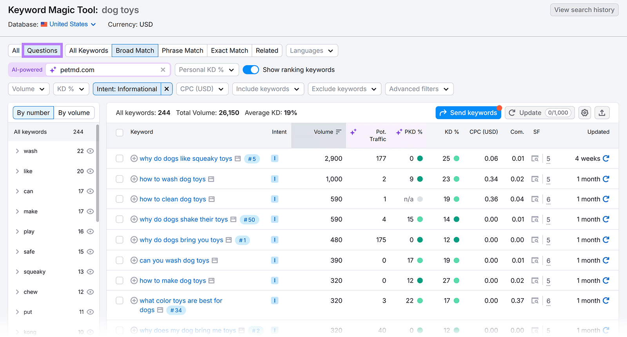Open the Advanced filters dropdown
Image resolution: width=627 pixels, height=337 pixels.
pyautogui.click(x=419, y=89)
